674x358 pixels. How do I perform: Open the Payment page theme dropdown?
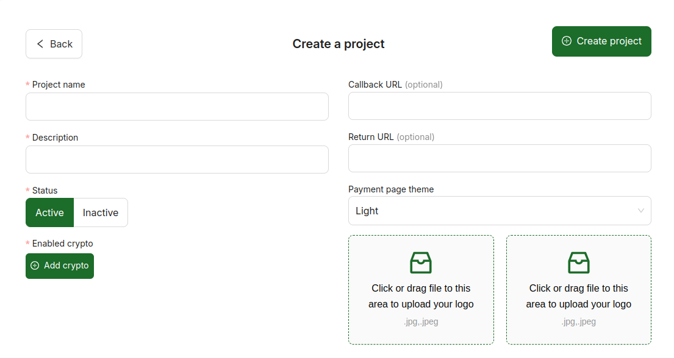coord(500,211)
